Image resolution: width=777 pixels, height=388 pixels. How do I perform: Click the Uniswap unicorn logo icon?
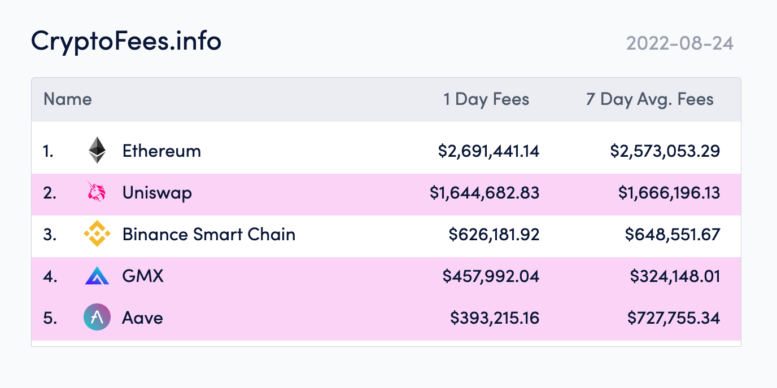pyautogui.click(x=97, y=192)
